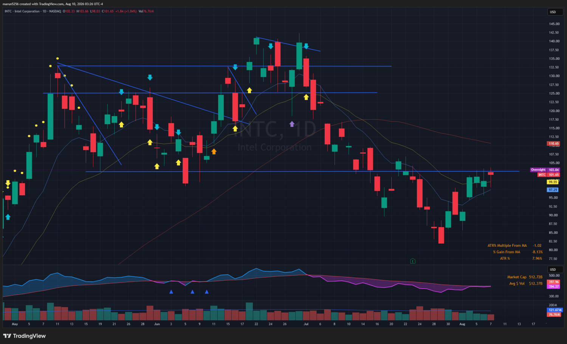Select the yellow 99.55 price label
The height and width of the screenshot is (344, 567).
pos(553,182)
